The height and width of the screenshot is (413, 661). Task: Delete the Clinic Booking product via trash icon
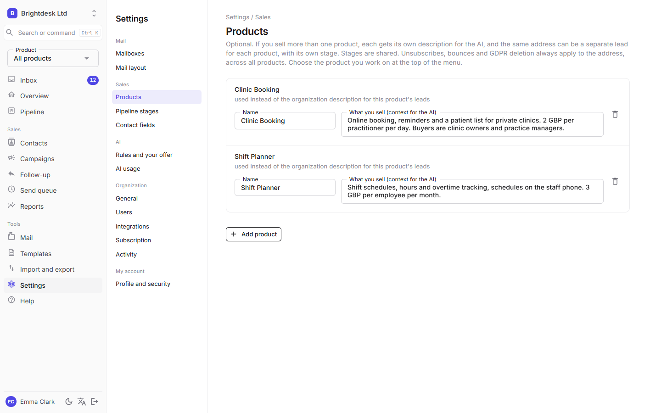click(615, 114)
